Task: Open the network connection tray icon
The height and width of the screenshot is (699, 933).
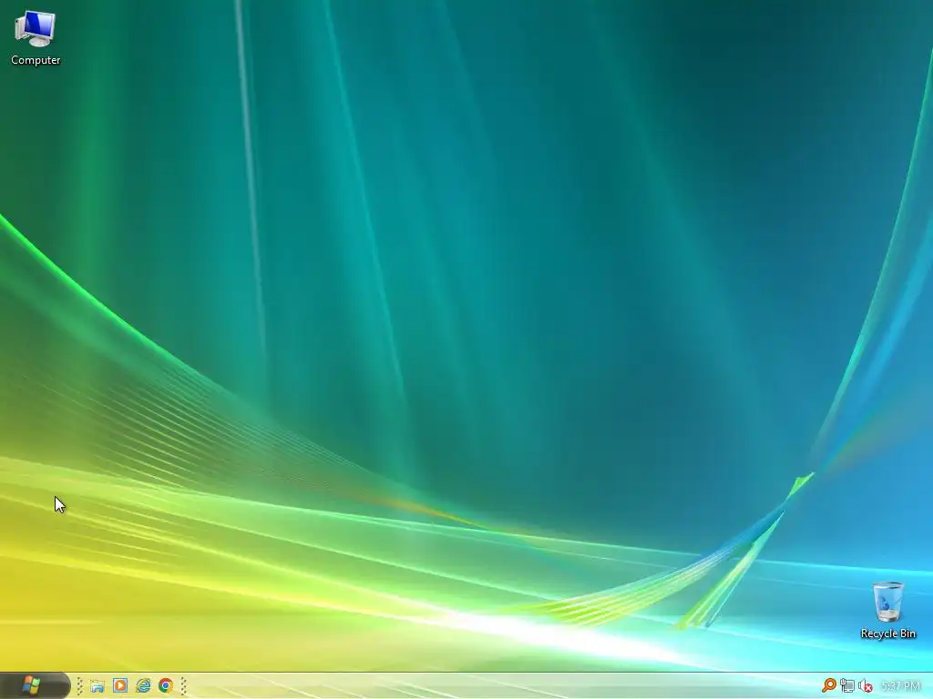Action: 847,685
